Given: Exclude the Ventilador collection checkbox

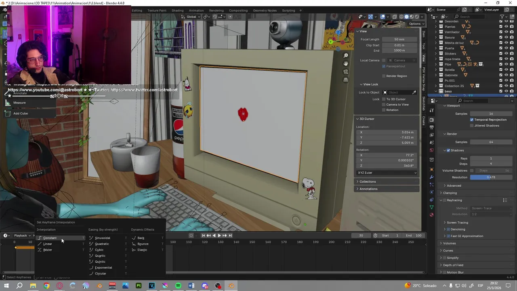Looking at the screenshot, I should [x=501, y=32].
